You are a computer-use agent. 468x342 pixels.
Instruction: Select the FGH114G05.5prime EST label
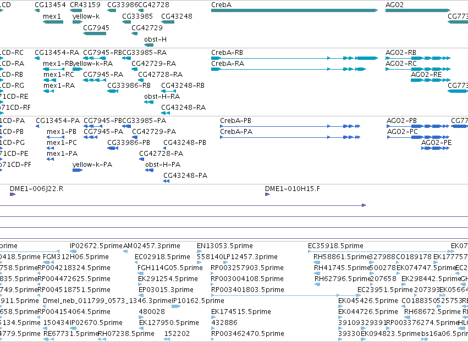tap(170, 268)
